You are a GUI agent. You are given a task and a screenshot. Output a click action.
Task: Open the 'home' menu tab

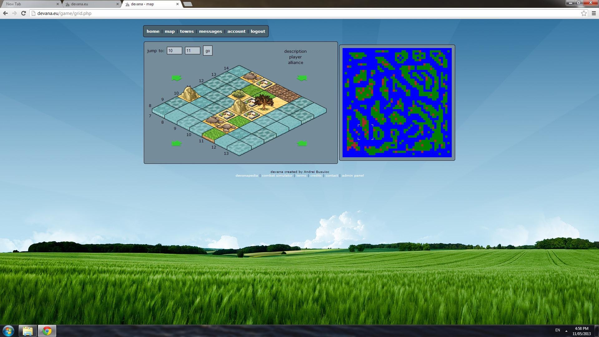point(153,31)
